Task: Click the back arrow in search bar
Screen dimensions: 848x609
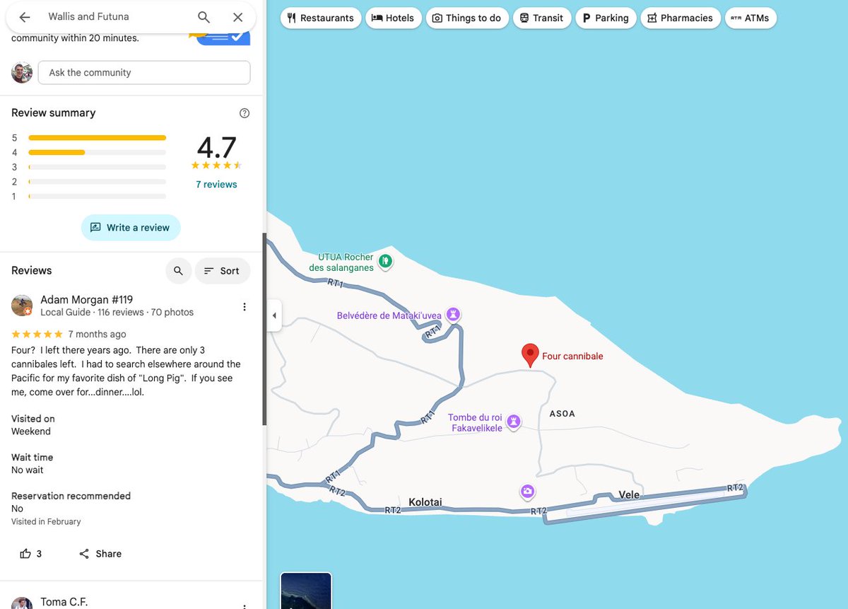Action: [x=25, y=17]
